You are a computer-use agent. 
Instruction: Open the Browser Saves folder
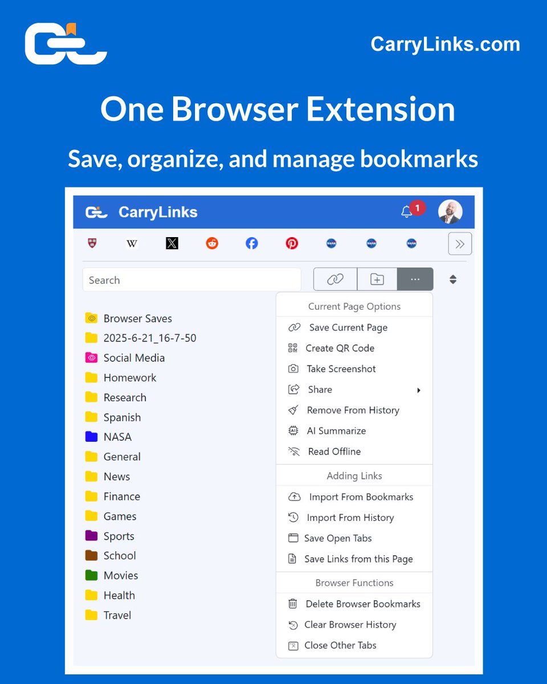coord(128,318)
